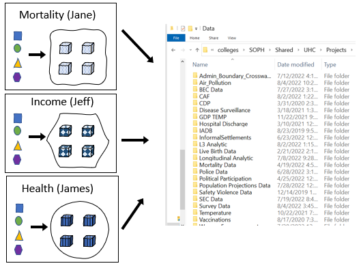The image size is (361, 268).
Task: Click the scroll up arrow of navigation pane
Action: [x=182, y=62]
